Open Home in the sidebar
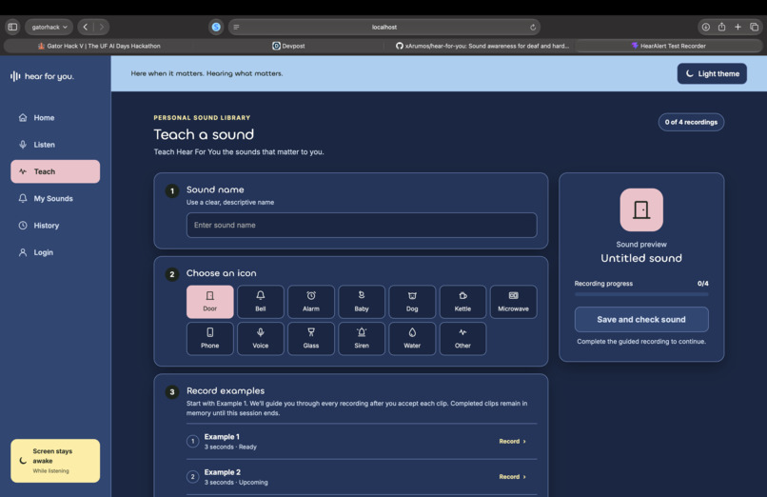This screenshot has height=497, width=767. coord(55,118)
